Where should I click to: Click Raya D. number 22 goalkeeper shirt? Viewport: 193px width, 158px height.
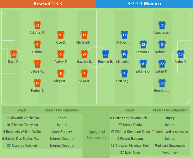click(x=14, y=54)
